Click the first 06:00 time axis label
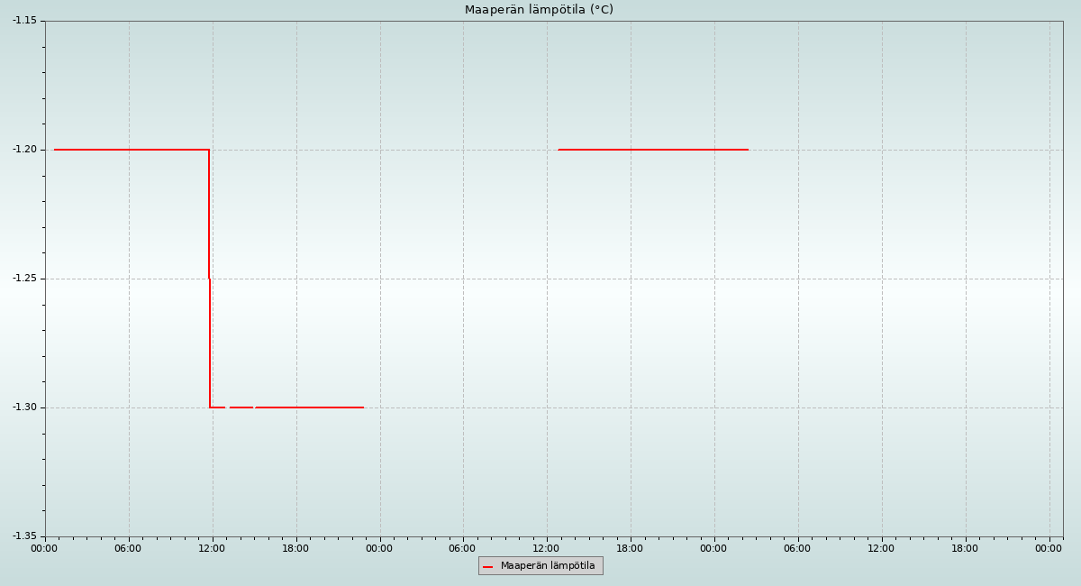The image size is (1081, 586). coord(128,548)
